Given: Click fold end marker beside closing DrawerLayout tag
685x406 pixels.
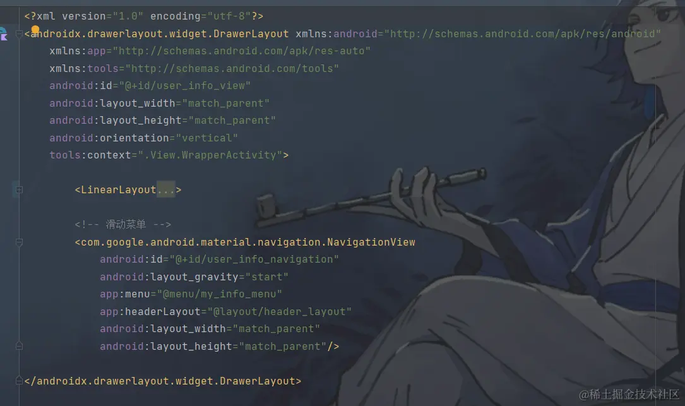Looking at the screenshot, I should point(19,381).
